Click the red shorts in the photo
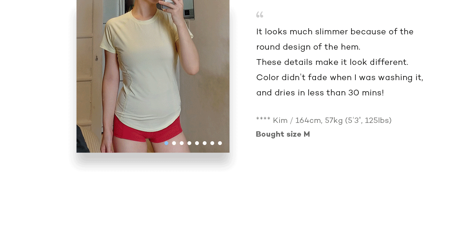Image resolution: width=459 pixels, height=229 pixels. click(147, 130)
